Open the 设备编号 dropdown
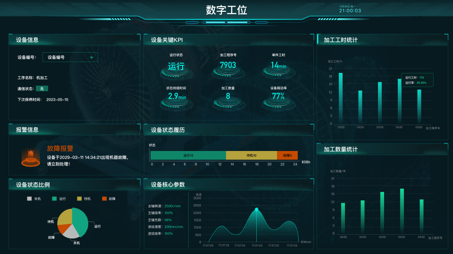The width and height of the screenshot is (453, 254). (70, 57)
